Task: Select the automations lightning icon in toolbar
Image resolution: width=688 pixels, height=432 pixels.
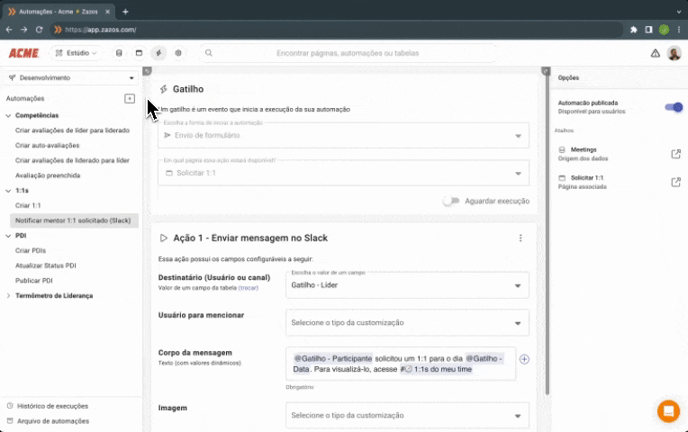Action: pyautogui.click(x=158, y=53)
